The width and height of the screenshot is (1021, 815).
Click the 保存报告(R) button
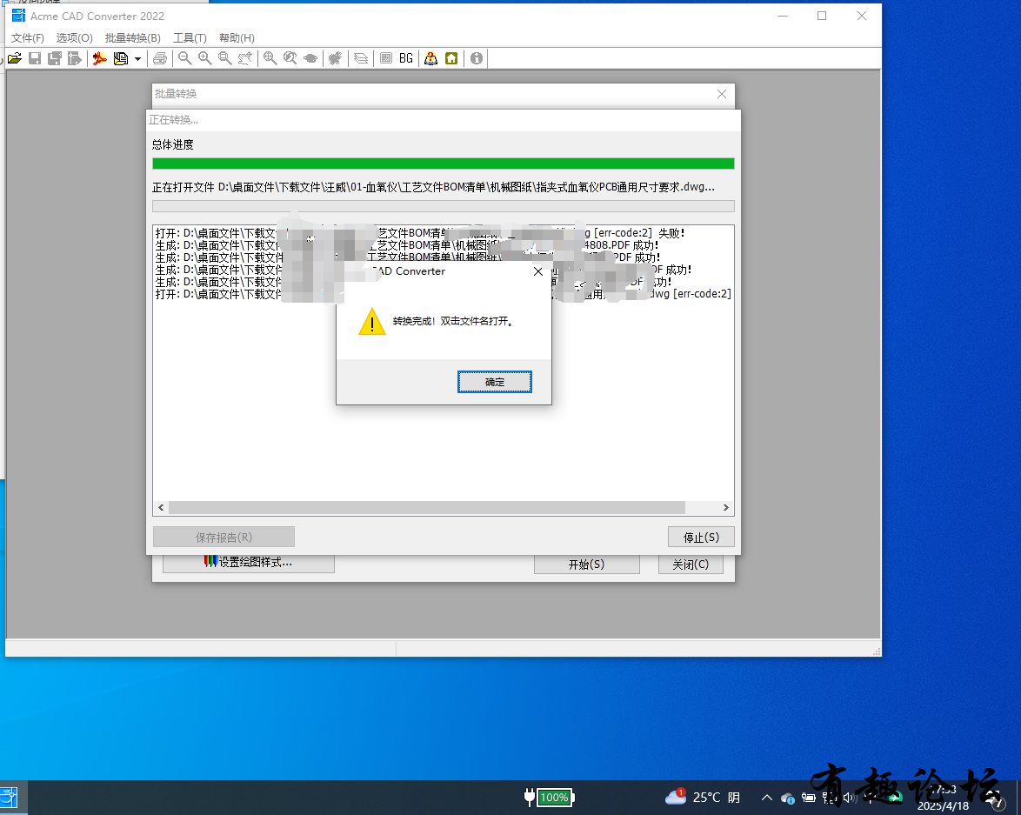[x=224, y=537]
